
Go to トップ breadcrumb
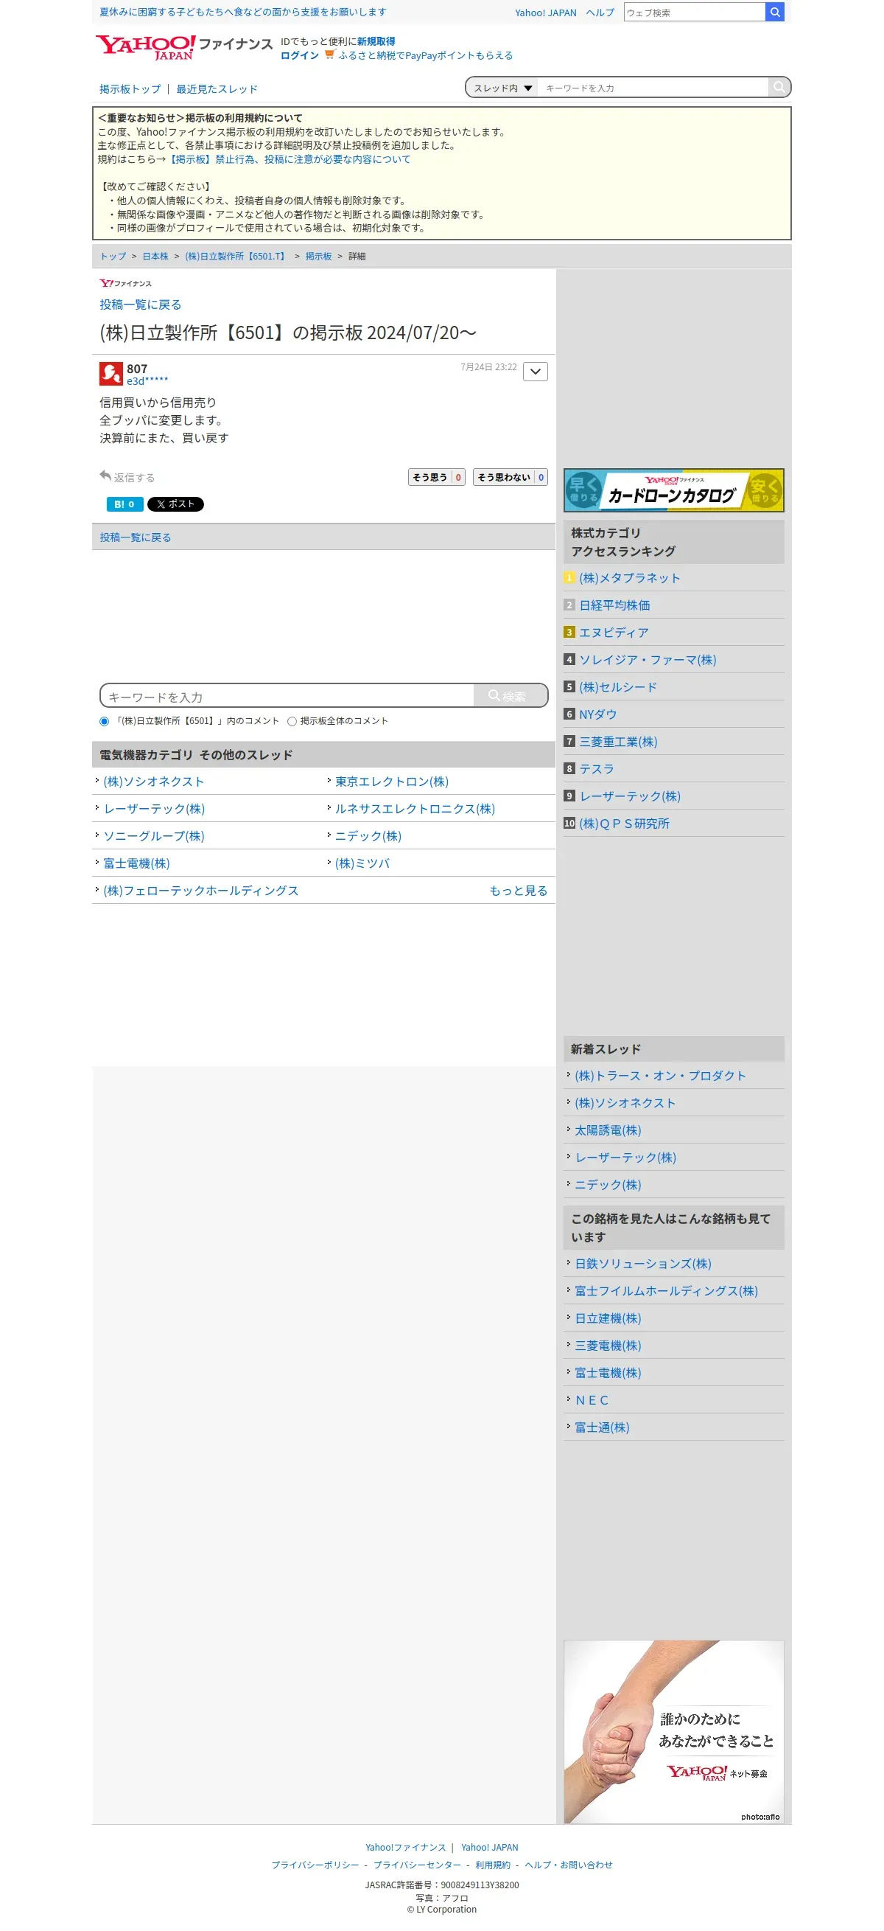[113, 257]
